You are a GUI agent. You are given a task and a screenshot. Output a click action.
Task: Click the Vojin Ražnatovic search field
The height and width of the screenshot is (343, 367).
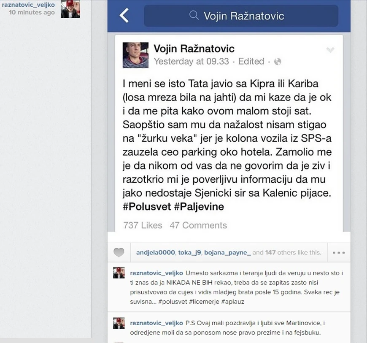coord(241,16)
